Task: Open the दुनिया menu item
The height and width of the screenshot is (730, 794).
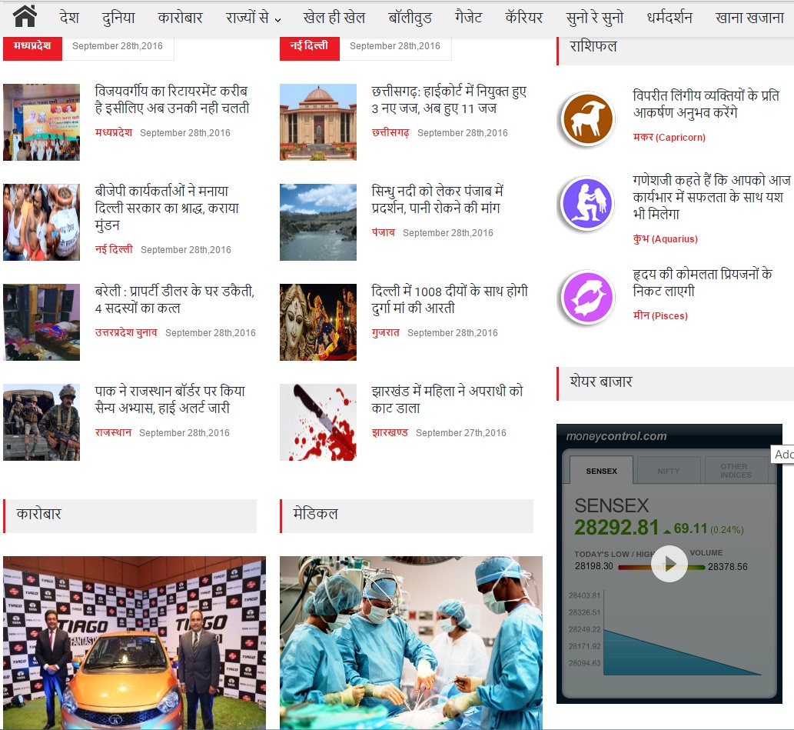Action: click(x=118, y=18)
